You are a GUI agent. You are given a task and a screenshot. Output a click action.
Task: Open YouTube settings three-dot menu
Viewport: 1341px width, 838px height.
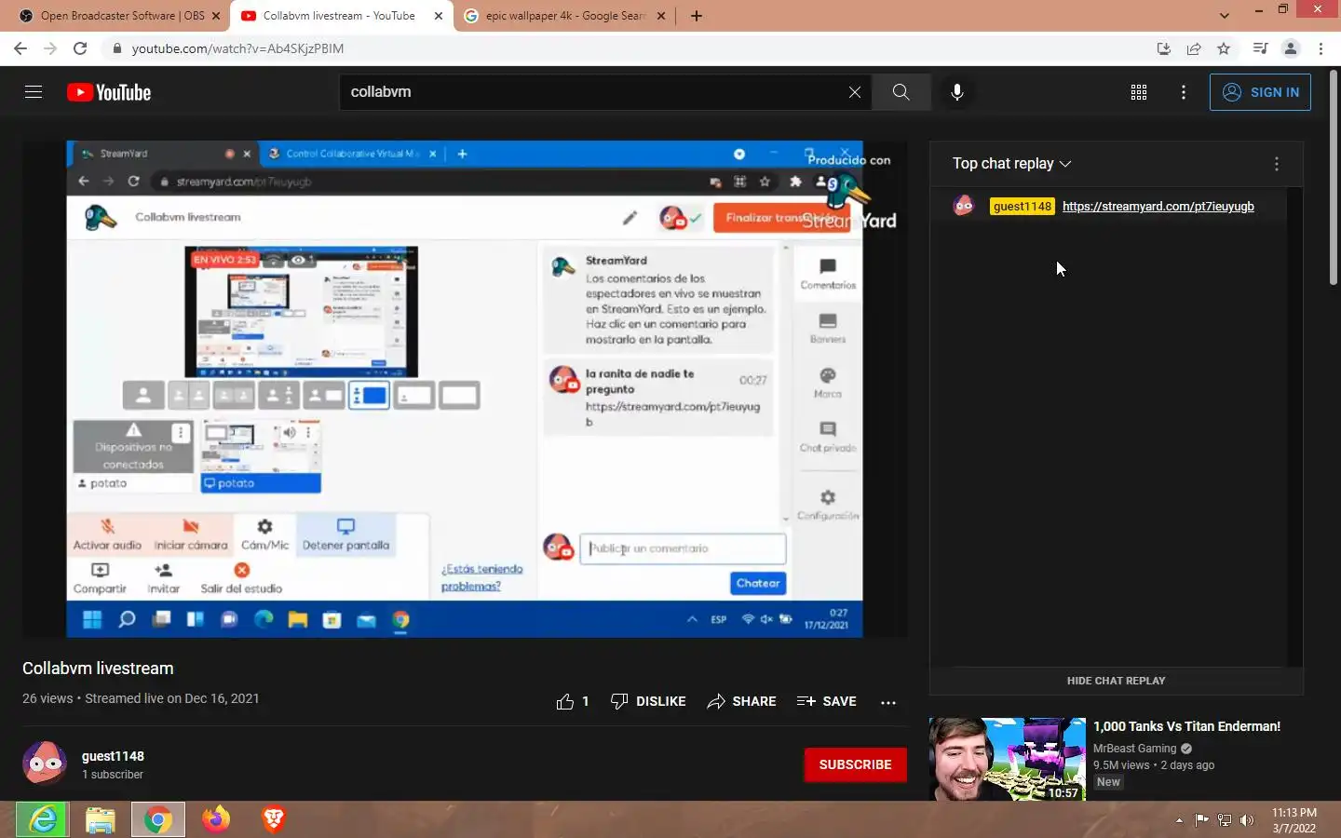click(x=1184, y=92)
